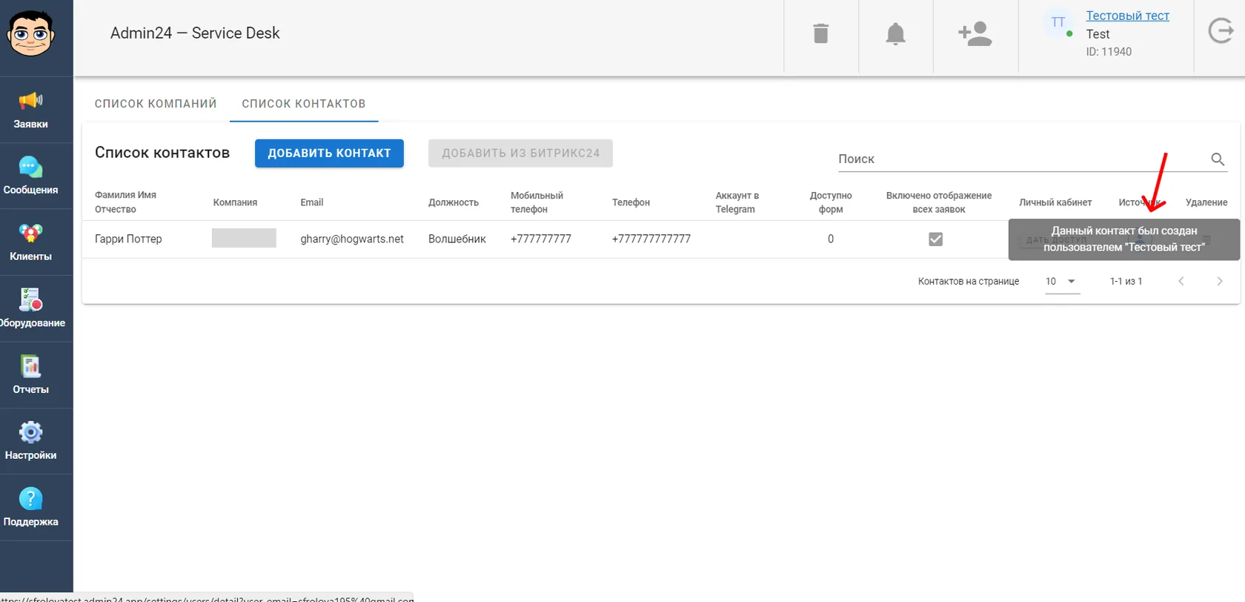Click the Доступно форм column header
The height and width of the screenshot is (602, 1245).
831,202
